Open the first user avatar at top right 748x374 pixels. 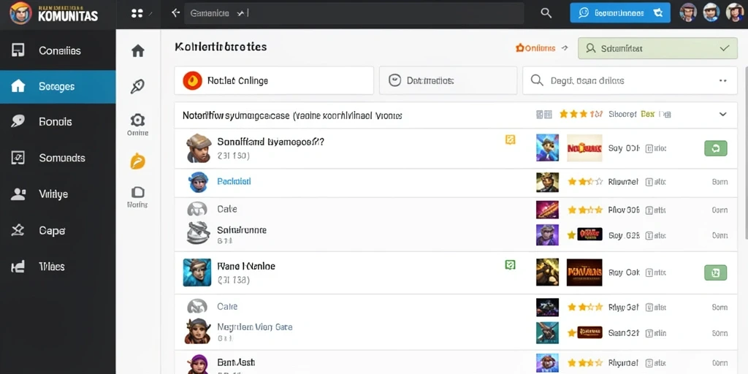click(x=688, y=13)
